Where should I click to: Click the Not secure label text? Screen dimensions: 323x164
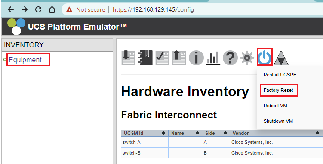pyautogui.click(x=90, y=9)
